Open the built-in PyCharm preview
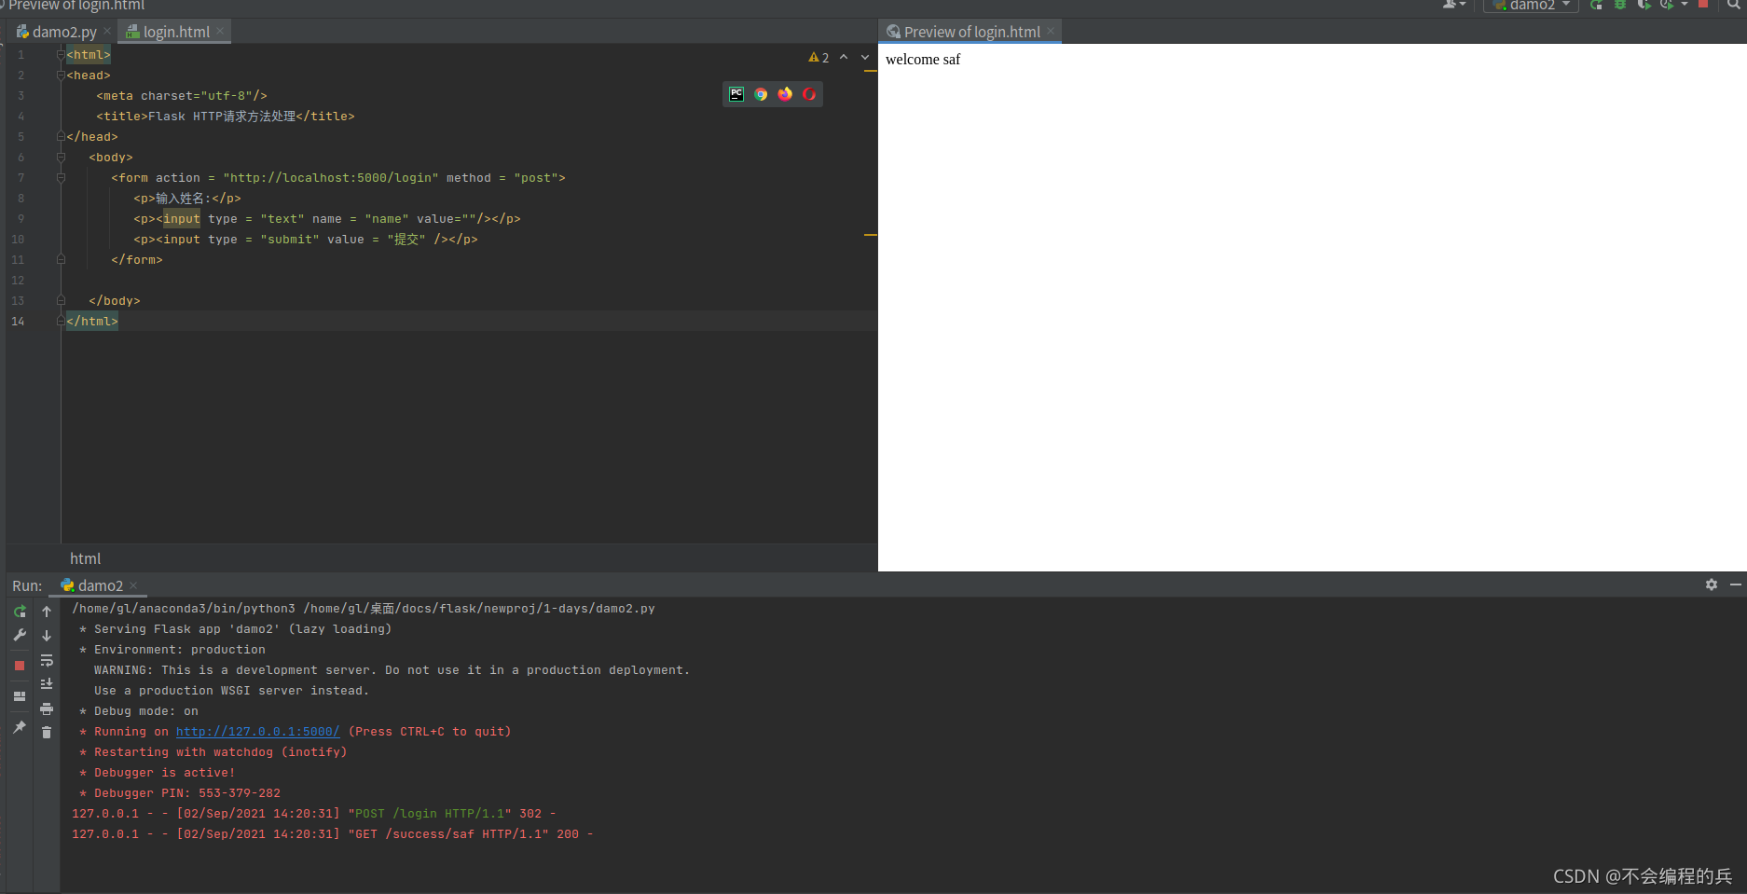 coord(736,94)
